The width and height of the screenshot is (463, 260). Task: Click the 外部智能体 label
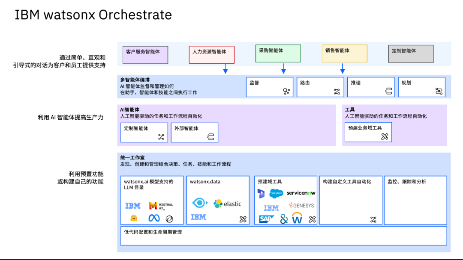point(186,128)
